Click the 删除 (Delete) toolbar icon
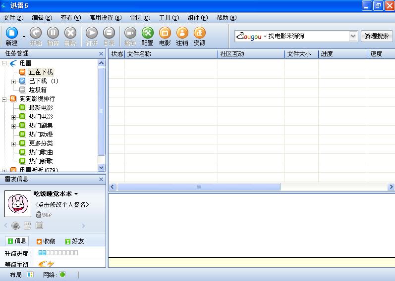 tap(70, 36)
